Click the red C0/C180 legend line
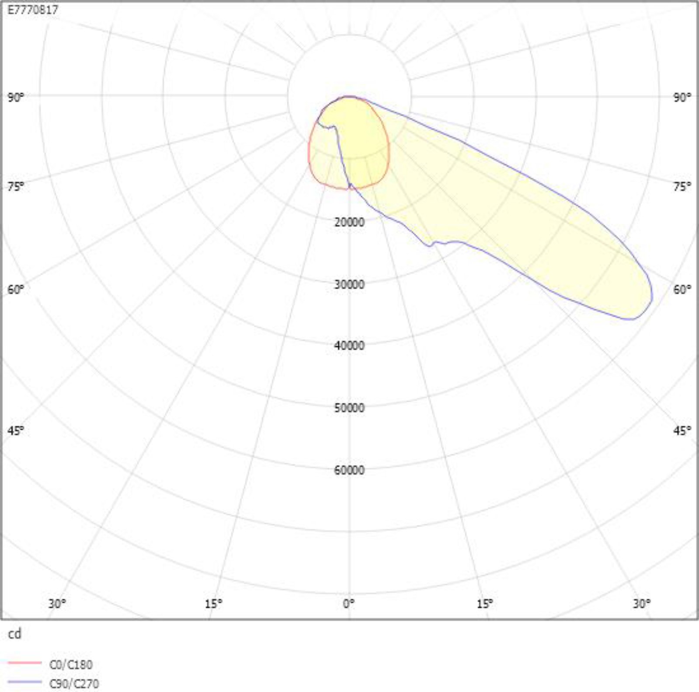The width and height of the screenshot is (699, 692). (x=24, y=664)
